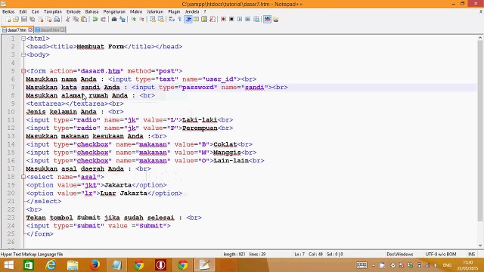Click the Save All toolbar icon
The image size is (484, 272).
[x=32, y=19]
